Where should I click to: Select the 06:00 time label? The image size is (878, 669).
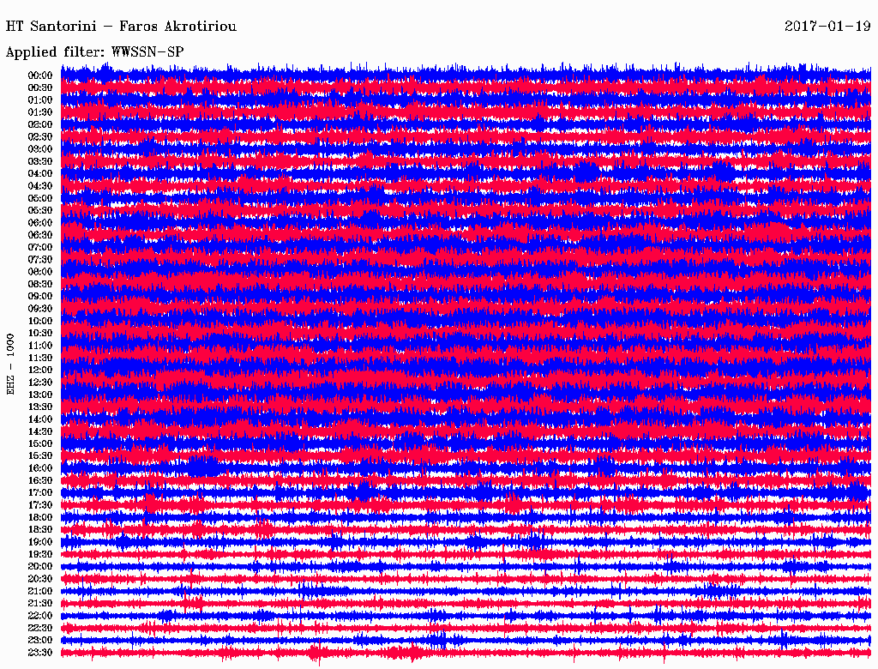pyautogui.click(x=40, y=223)
